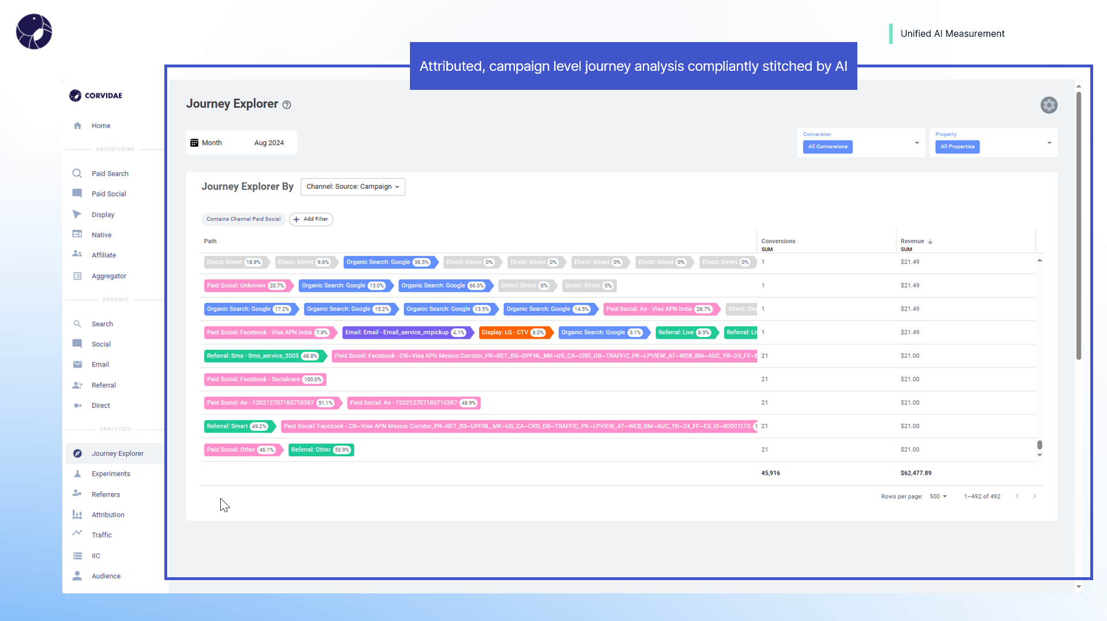Change Rows per page from 500
The image size is (1107, 621).
938,496
